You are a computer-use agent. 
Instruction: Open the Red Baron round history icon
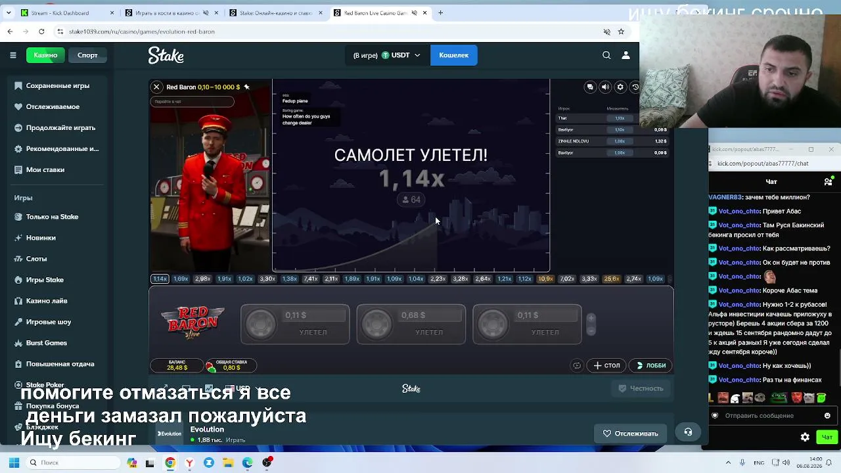[x=635, y=87]
